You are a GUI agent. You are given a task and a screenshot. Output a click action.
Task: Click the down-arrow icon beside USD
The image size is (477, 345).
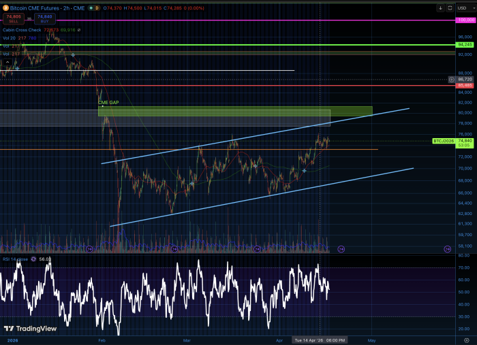(441, 9)
